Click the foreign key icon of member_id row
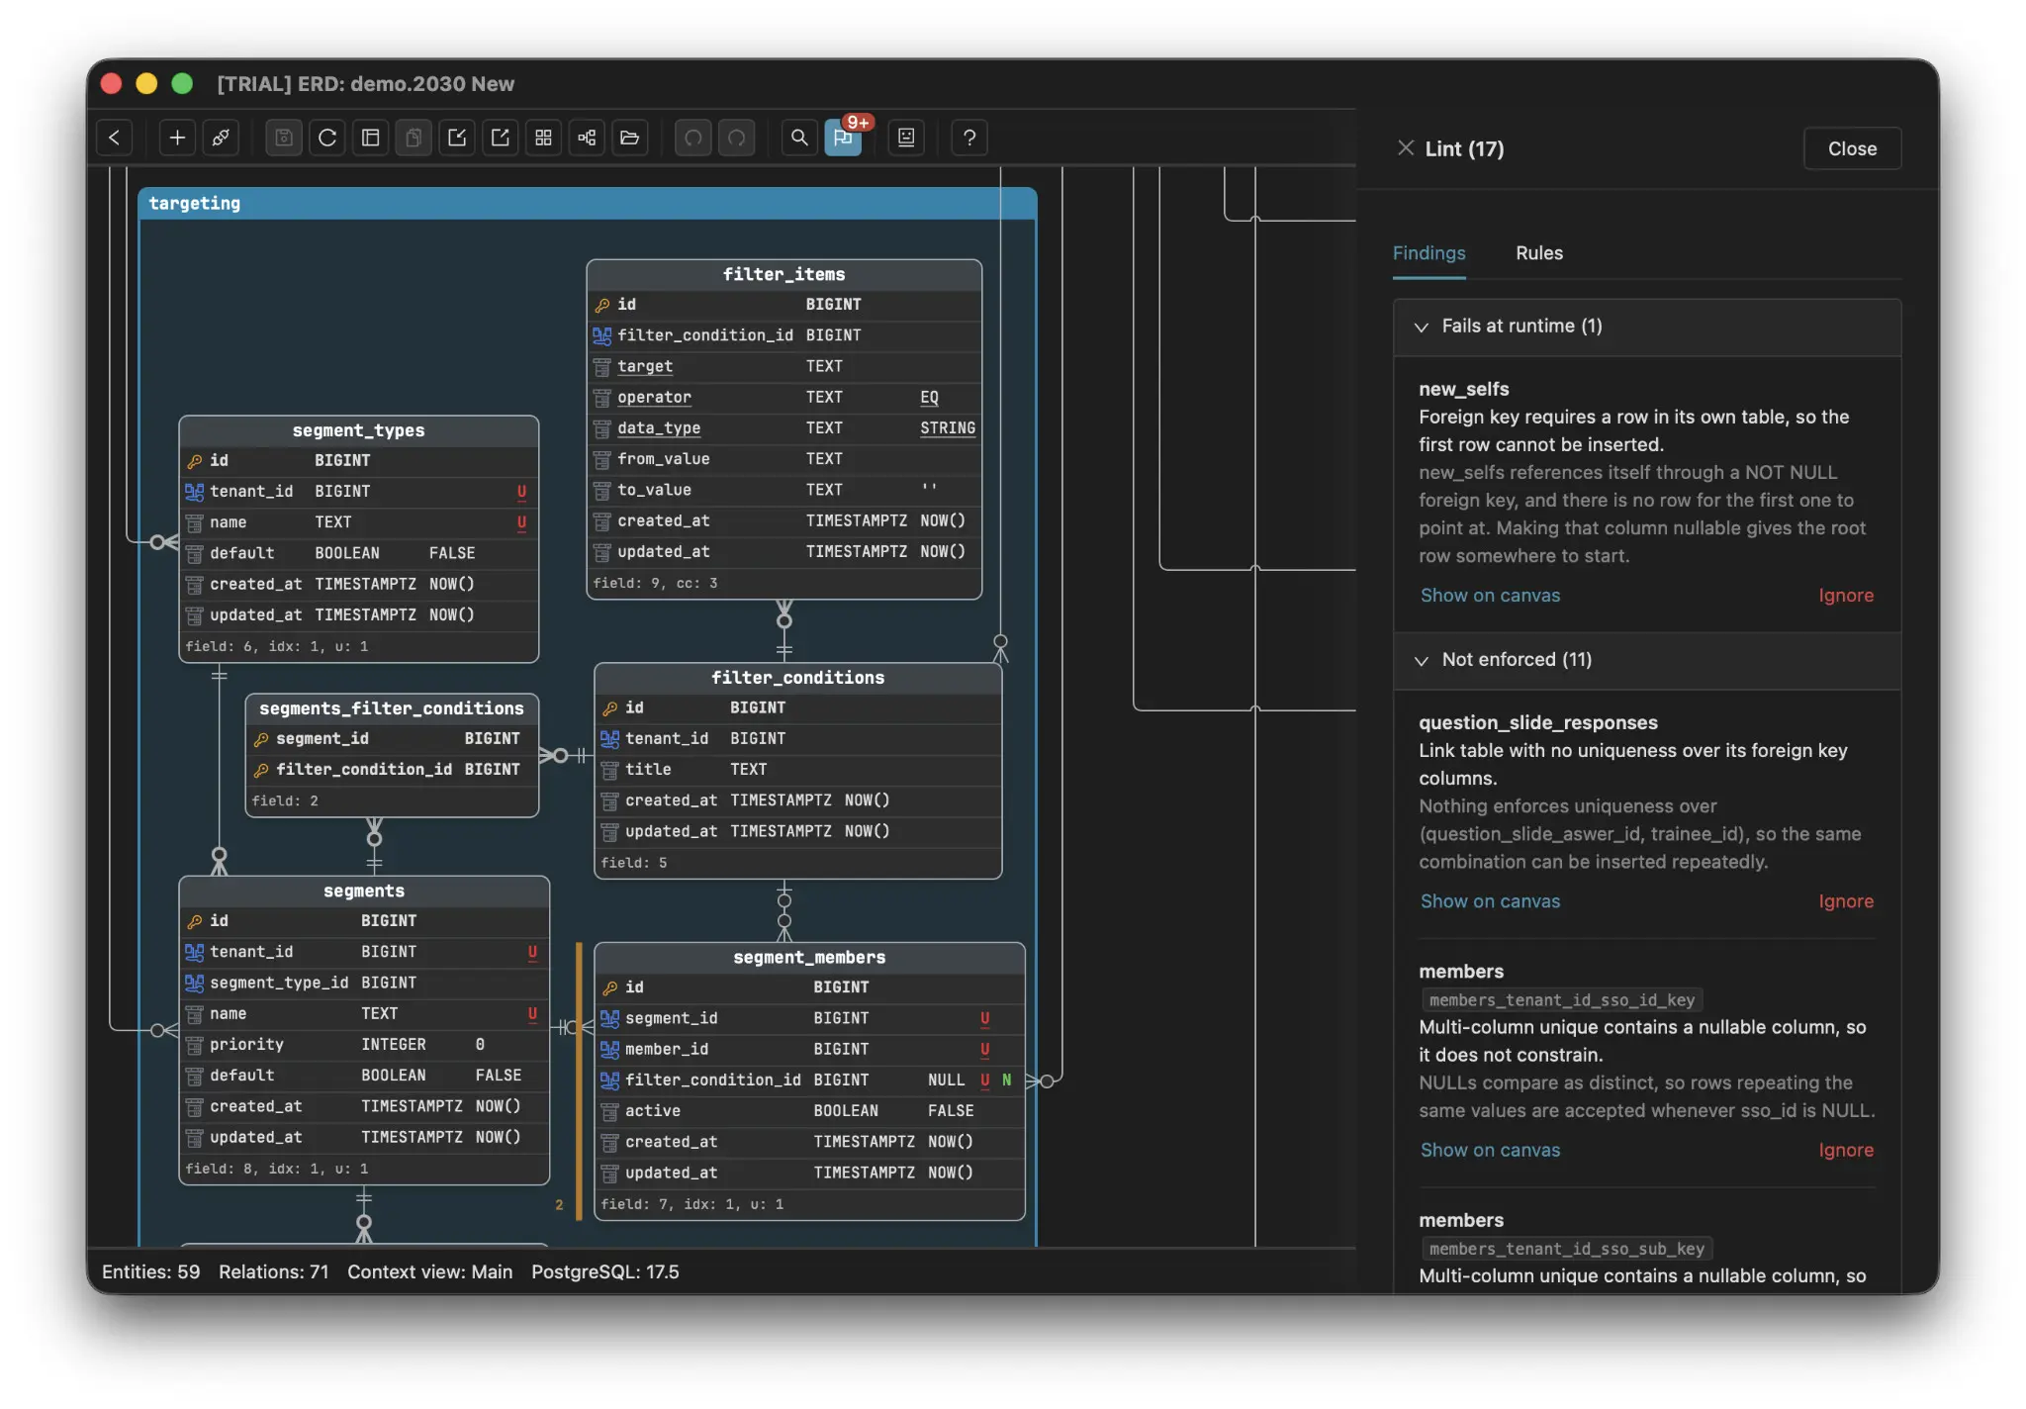Image resolution: width=2026 pixels, height=1409 pixels. (609, 1049)
